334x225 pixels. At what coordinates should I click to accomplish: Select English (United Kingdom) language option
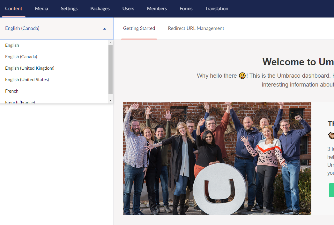coord(54,68)
